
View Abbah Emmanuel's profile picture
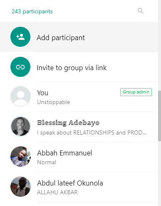pos(20,156)
